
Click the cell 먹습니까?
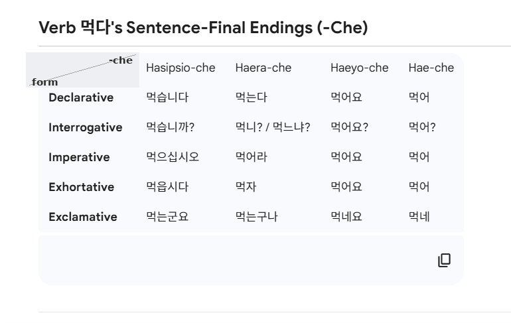170,127
